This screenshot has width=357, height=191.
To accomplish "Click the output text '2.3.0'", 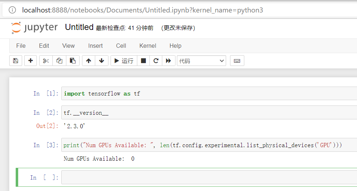I will click(74, 126).
